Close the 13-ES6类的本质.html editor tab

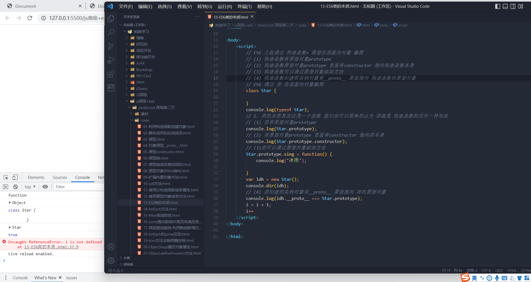tap(252, 17)
